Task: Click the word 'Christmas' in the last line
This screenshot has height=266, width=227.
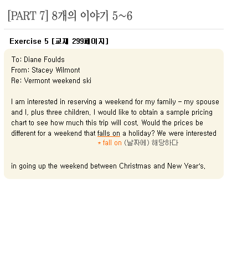Action: (x=135, y=166)
